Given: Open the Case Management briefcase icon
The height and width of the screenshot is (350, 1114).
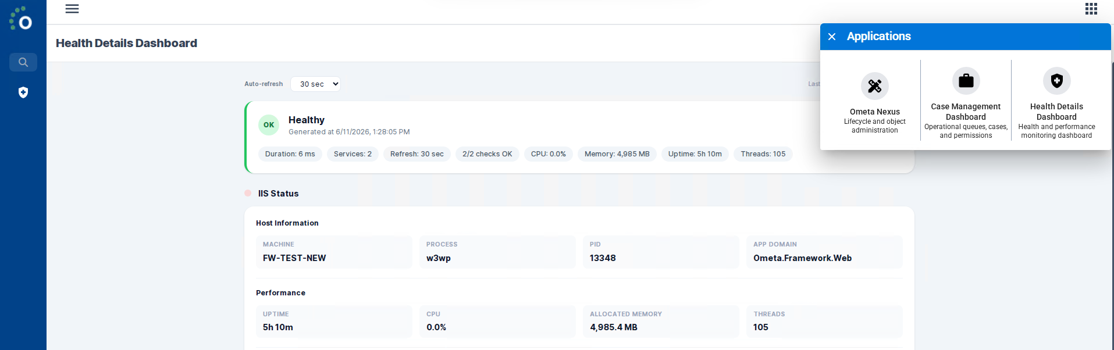Looking at the screenshot, I should 966,81.
